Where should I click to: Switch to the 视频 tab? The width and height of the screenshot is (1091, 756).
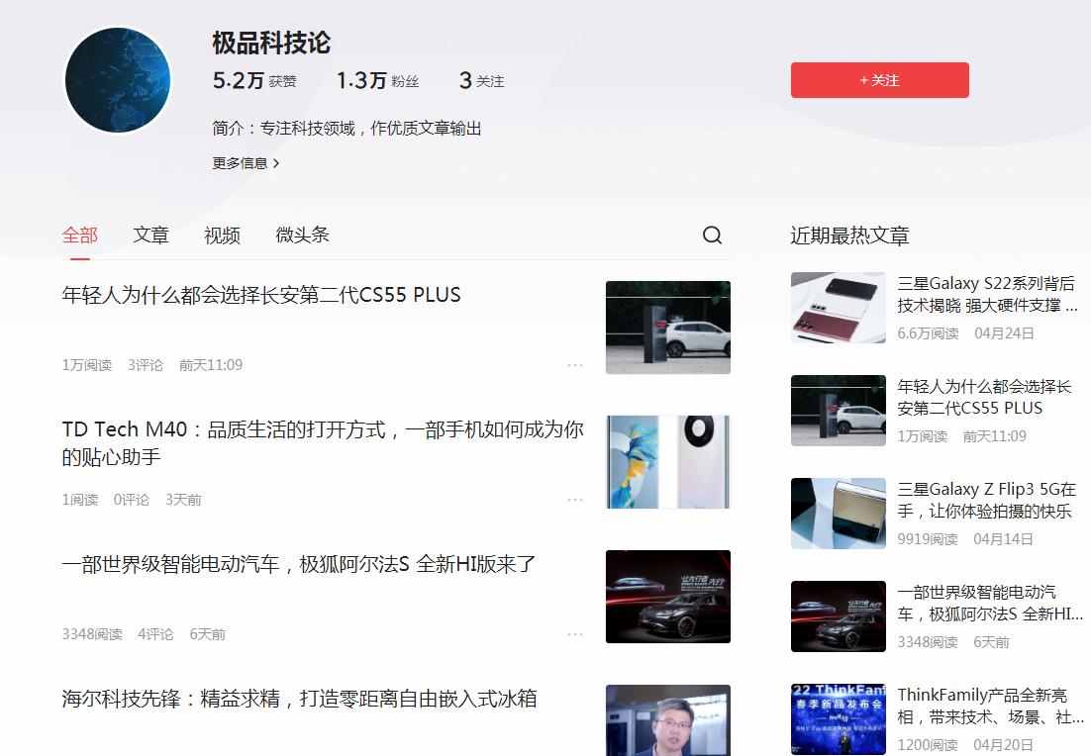[x=222, y=236]
